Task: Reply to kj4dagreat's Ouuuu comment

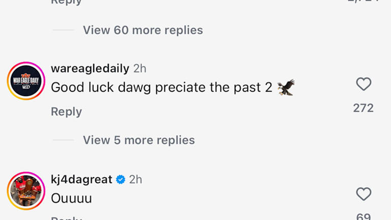Action: point(66,218)
